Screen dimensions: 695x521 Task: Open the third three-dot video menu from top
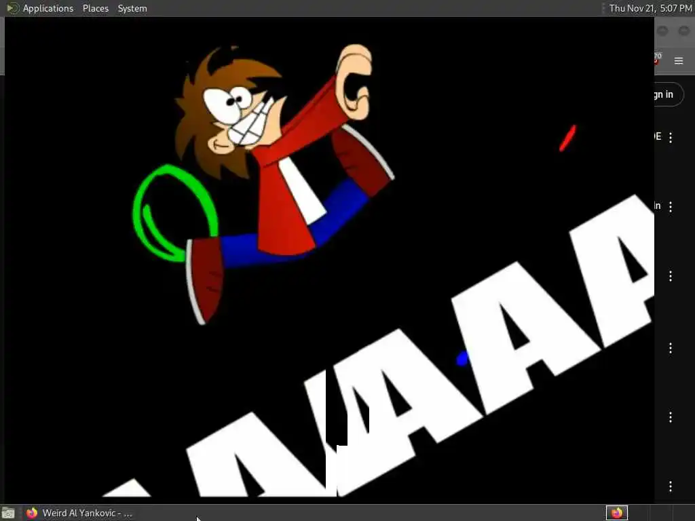pos(671,277)
